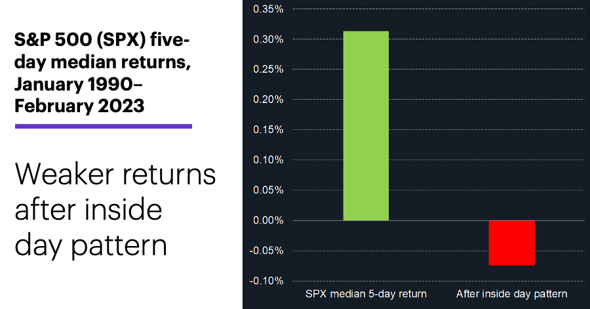This screenshot has height=309, width=590.
Task: Click the green SPX median return bar
Action: tap(366, 126)
